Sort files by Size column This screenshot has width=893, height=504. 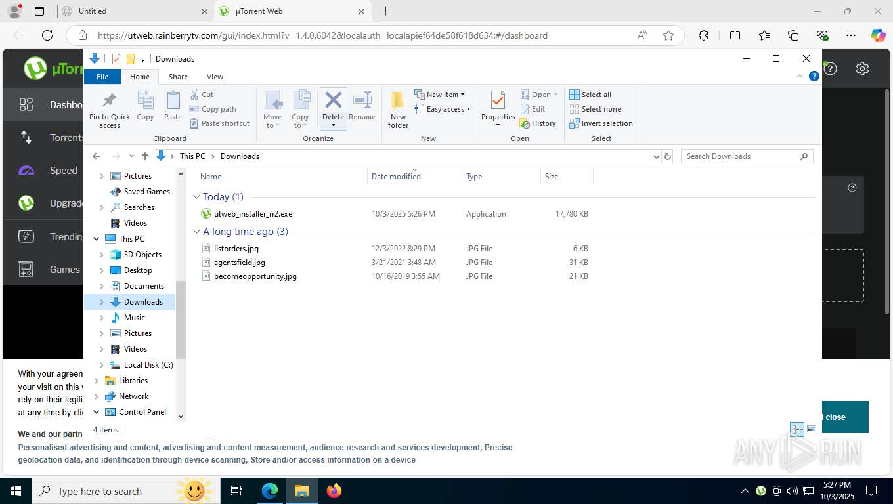click(567, 177)
